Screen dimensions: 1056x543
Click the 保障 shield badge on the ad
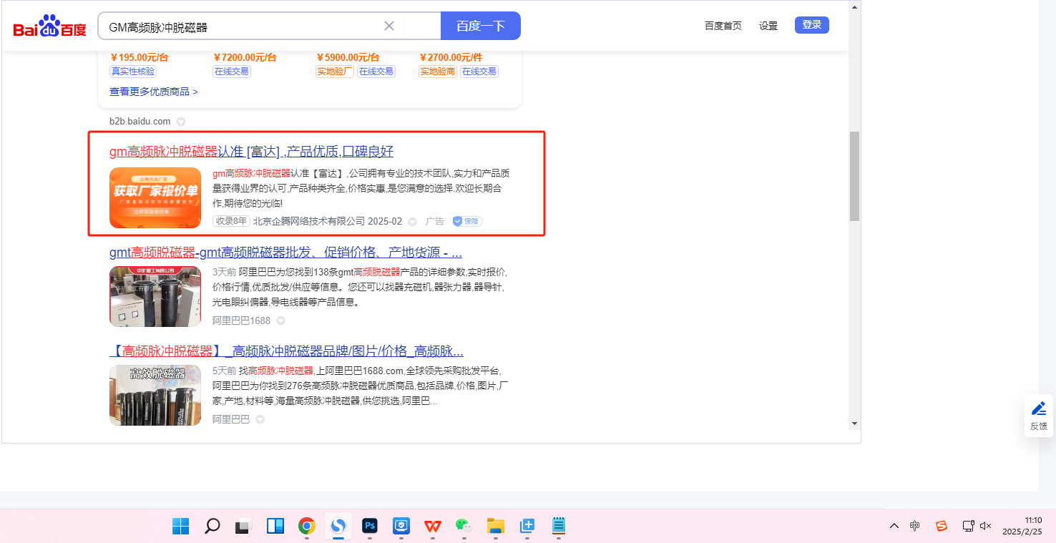coord(467,222)
